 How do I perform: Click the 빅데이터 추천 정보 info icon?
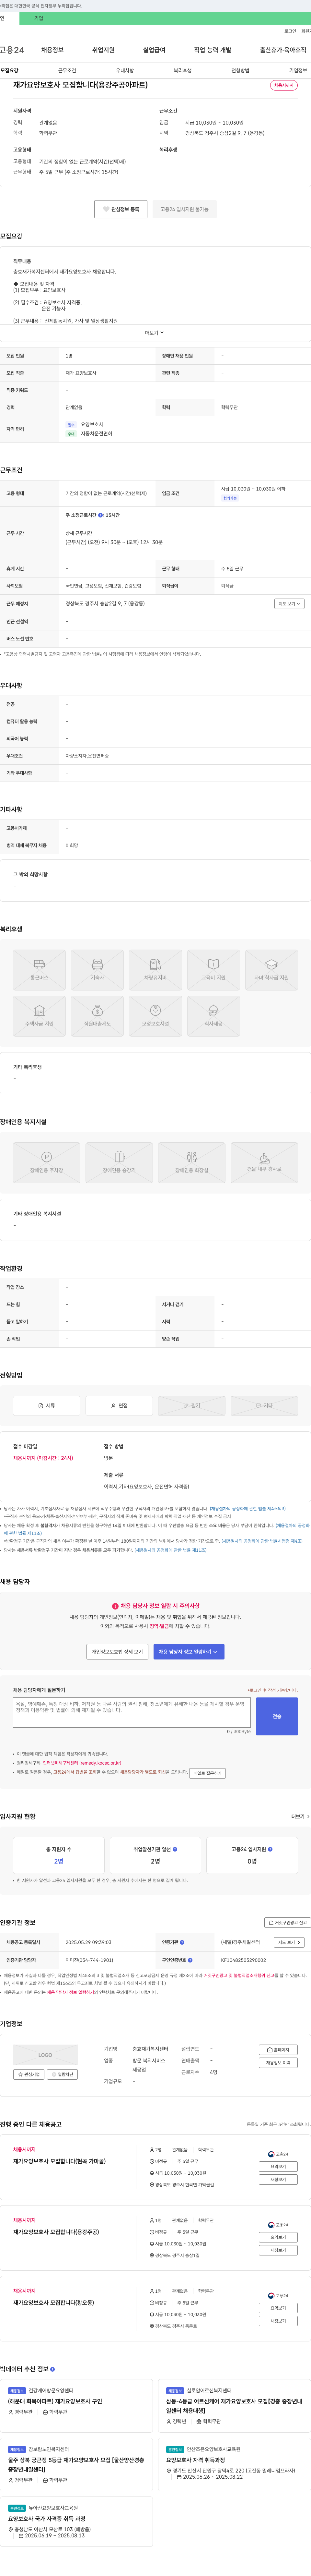(52, 2369)
